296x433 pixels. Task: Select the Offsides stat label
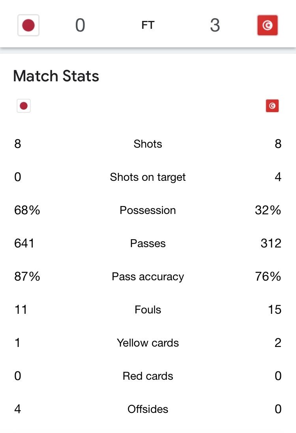[x=148, y=409]
